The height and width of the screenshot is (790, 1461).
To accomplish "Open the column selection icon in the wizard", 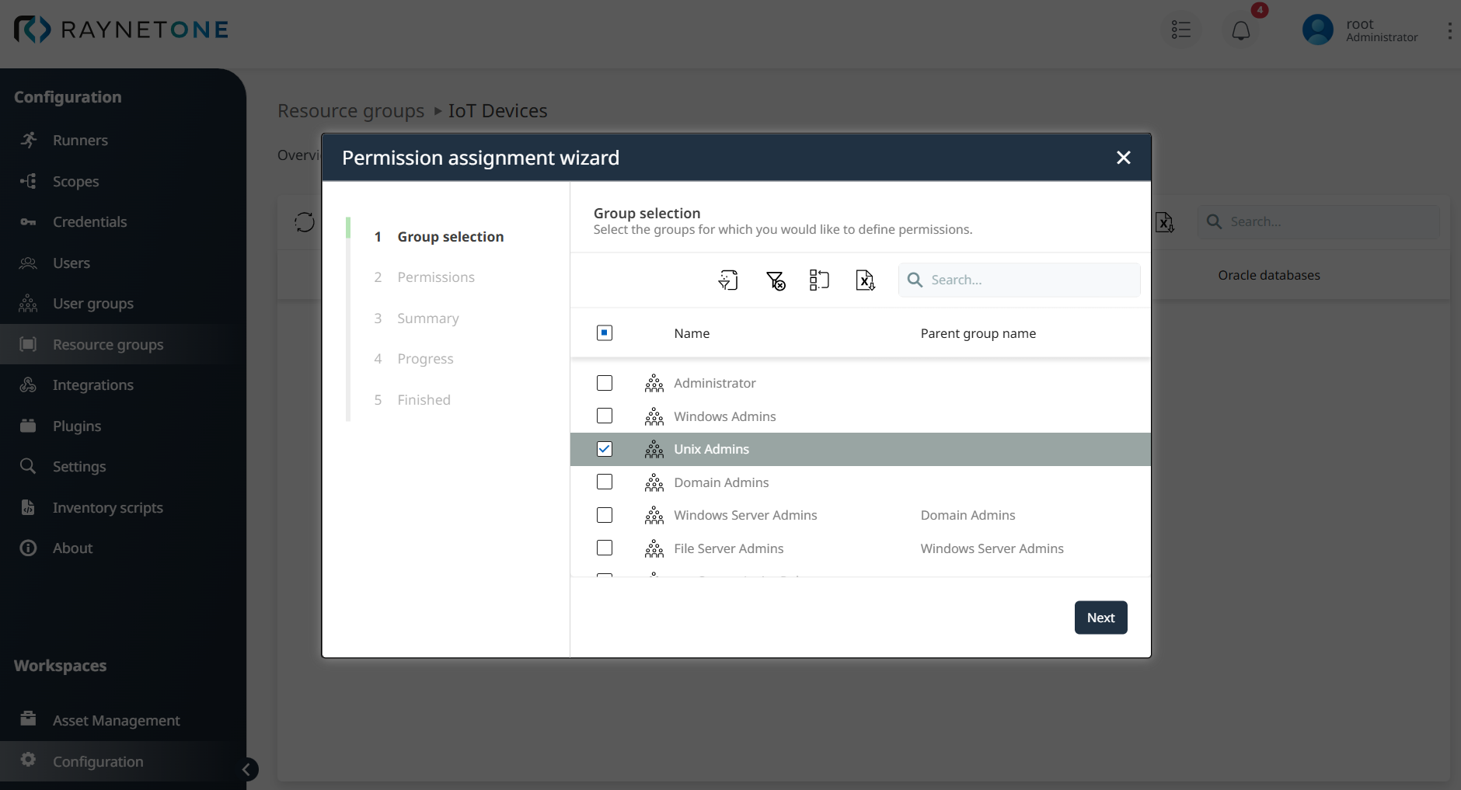I will (x=820, y=280).
